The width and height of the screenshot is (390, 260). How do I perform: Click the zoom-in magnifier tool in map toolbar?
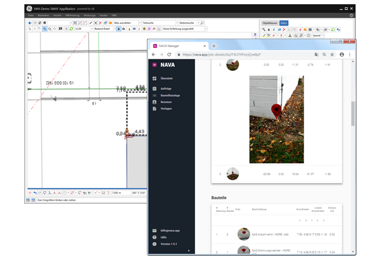(45, 29)
